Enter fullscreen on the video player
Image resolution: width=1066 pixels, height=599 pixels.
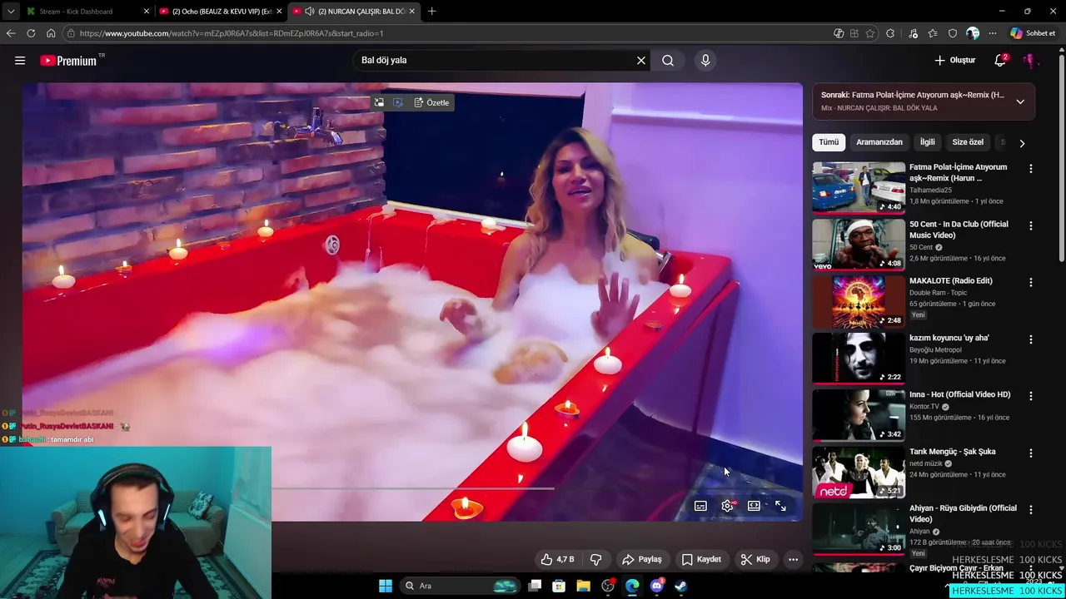pos(780,506)
